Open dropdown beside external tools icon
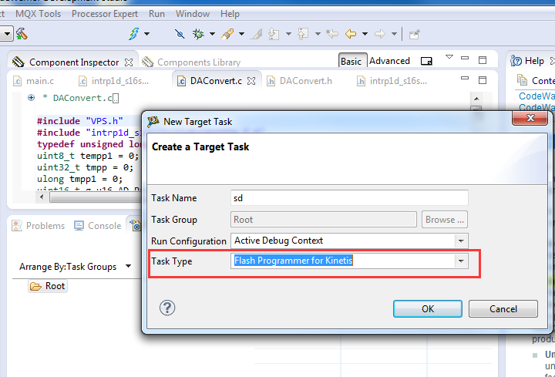This screenshot has height=377, width=555. tap(241, 34)
